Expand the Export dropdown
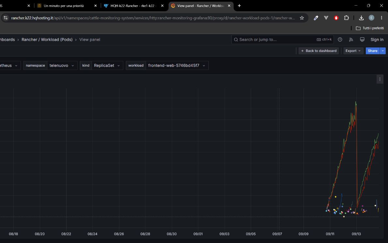 353,51
